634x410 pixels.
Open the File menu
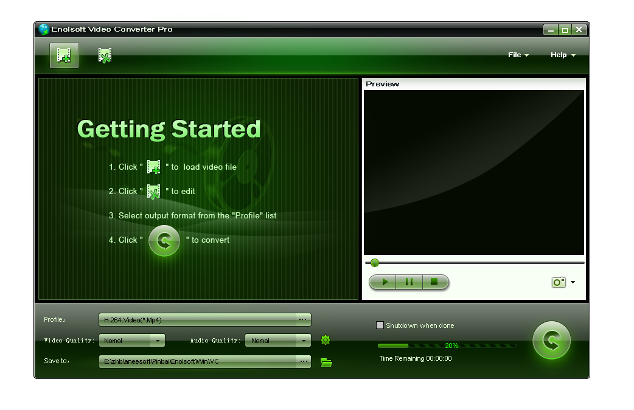coord(518,55)
